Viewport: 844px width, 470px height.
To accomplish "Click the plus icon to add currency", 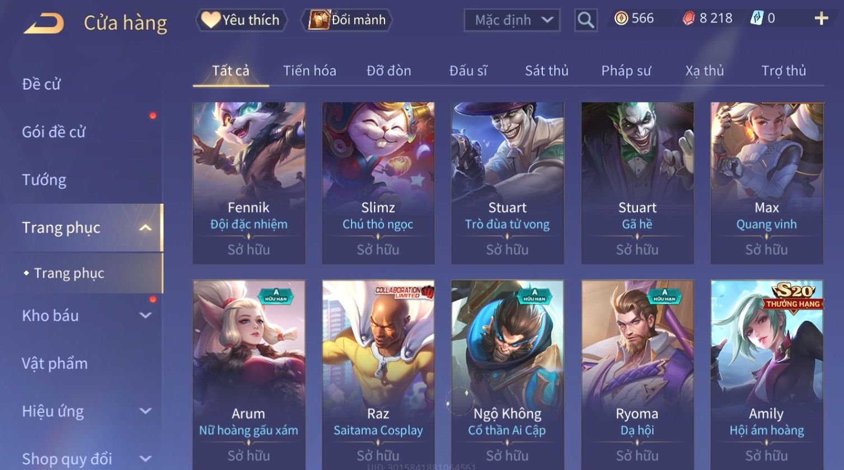I will pos(821,19).
